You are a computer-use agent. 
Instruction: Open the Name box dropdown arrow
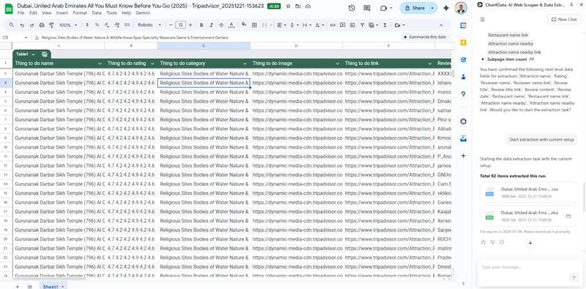[x=26, y=38]
